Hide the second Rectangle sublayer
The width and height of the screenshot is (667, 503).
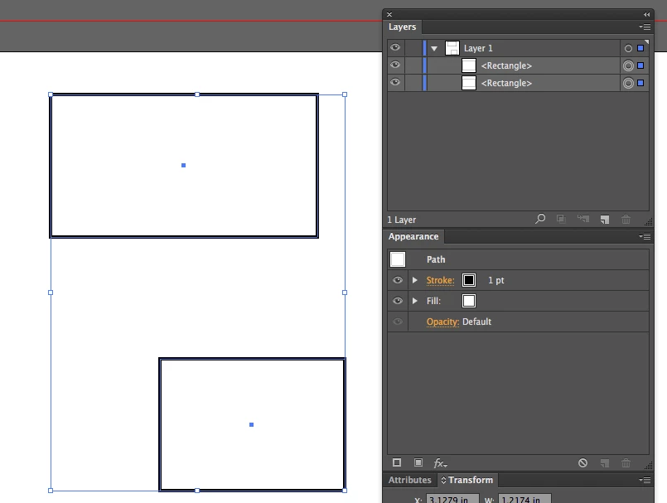(395, 83)
